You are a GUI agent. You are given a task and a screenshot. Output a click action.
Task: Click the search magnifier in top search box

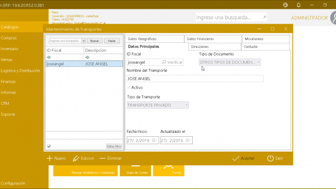(265, 17)
